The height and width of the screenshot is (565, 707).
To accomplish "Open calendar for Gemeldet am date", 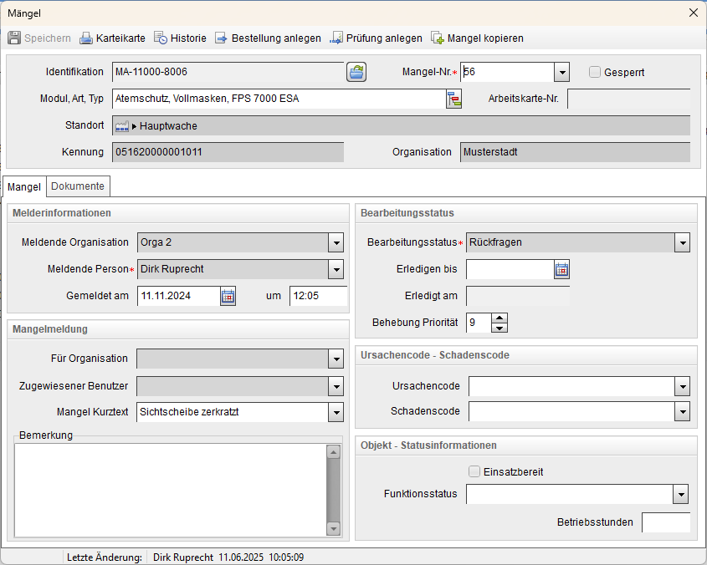I will pyautogui.click(x=228, y=296).
